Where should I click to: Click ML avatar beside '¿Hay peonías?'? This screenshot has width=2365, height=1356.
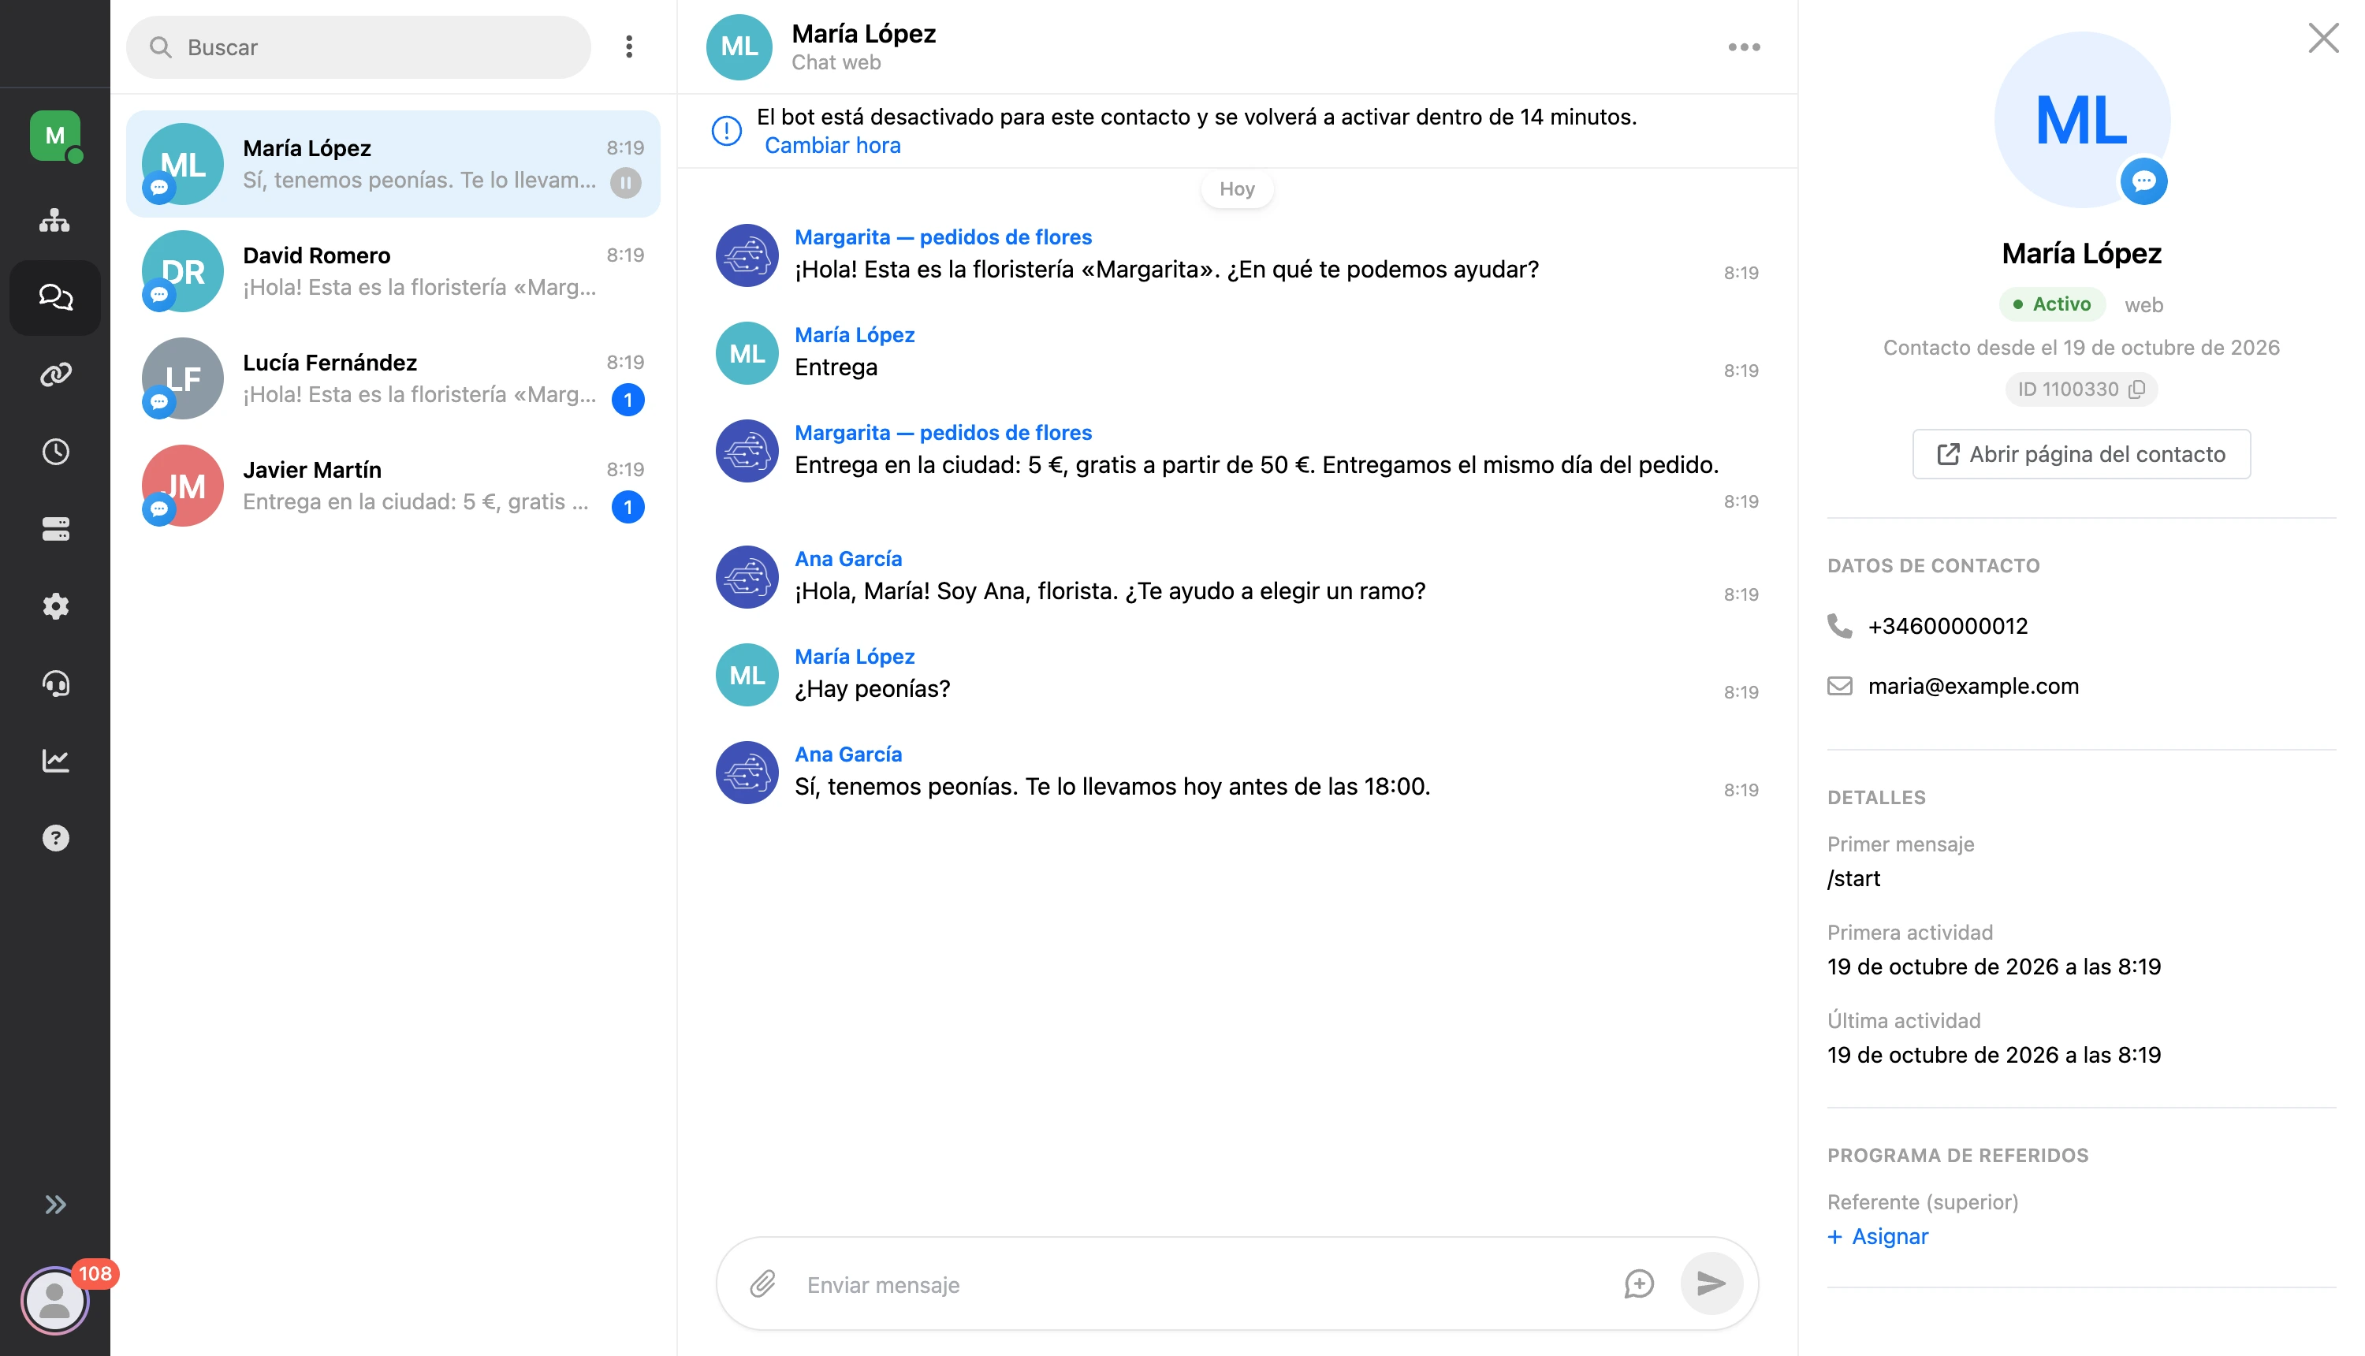[x=747, y=674]
